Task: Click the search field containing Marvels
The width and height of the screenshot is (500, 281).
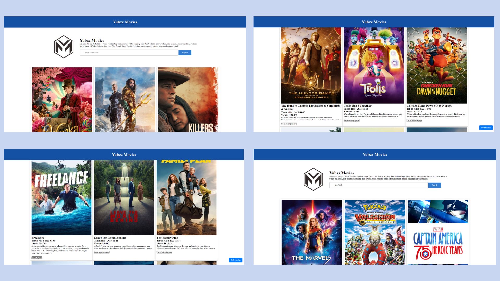Action: click(378, 185)
